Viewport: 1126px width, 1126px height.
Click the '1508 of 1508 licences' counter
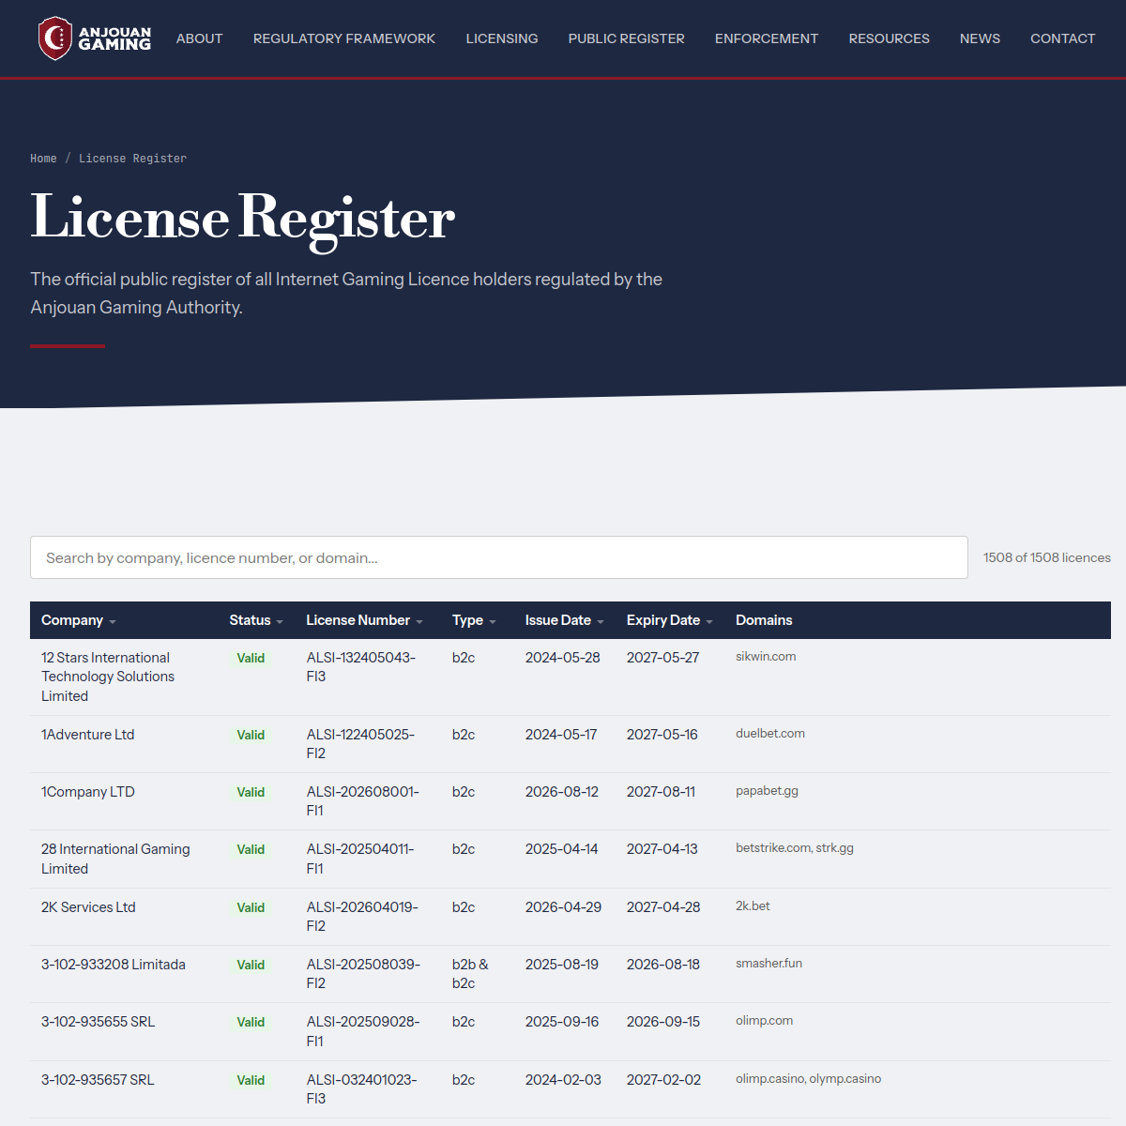[x=1047, y=557]
